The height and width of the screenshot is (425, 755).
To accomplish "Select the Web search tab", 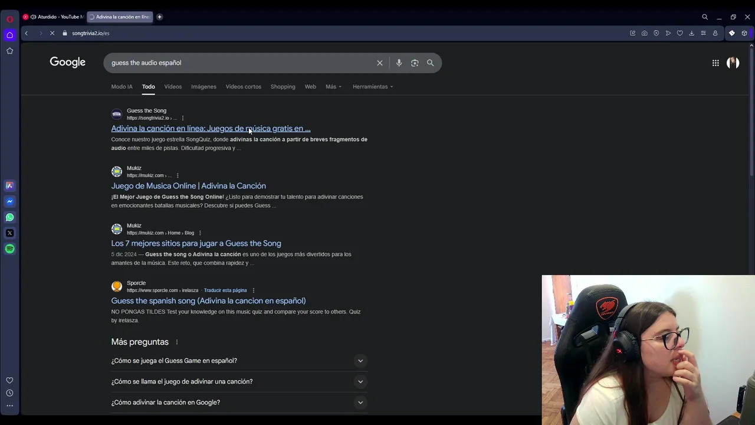I will (310, 87).
